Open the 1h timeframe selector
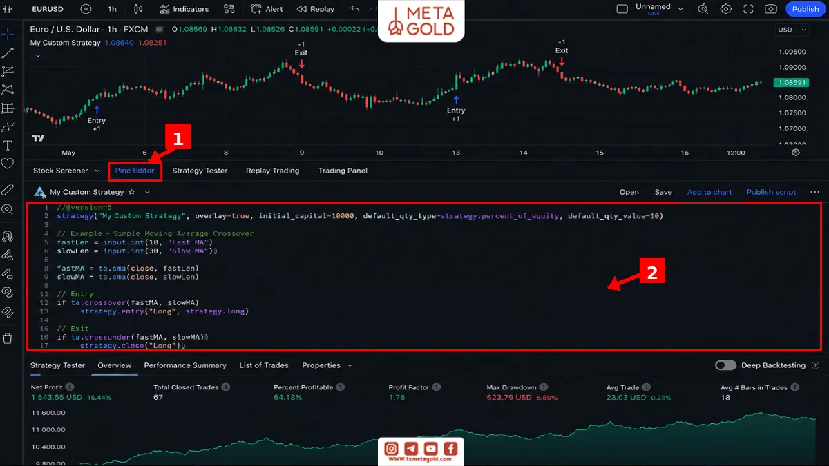Screen dimensions: 829x466 click(x=112, y=9)
